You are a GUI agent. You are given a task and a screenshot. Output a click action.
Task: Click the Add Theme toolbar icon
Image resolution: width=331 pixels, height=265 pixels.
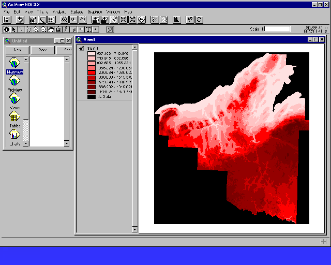(21, 20)
